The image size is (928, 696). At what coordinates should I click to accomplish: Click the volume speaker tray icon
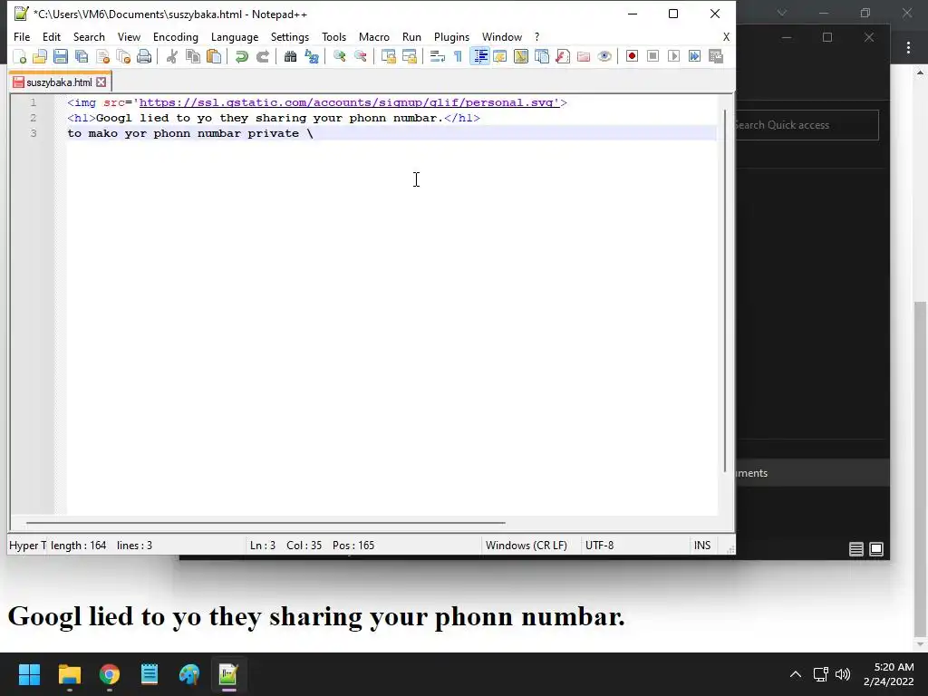(843, 674)
